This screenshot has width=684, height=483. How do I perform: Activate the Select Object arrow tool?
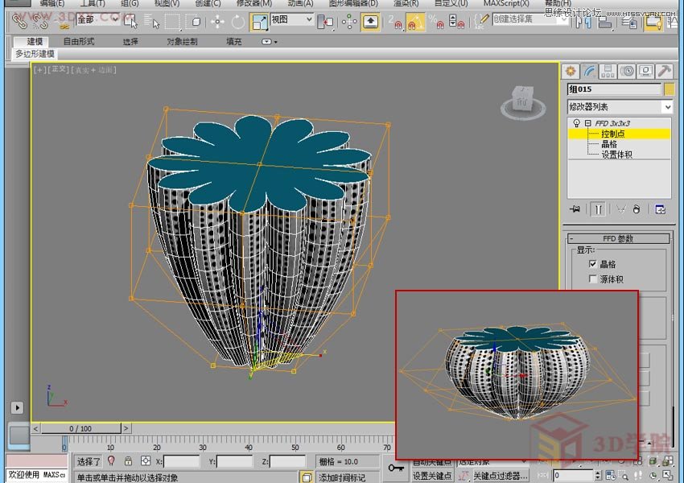(130, 20)
